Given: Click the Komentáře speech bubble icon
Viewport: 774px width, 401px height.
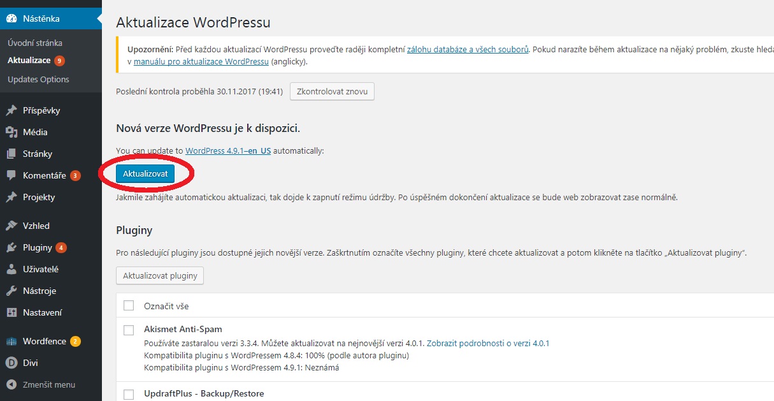Looking at the screenshot, I should coord(11,175).
